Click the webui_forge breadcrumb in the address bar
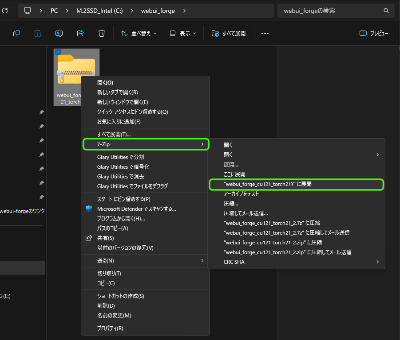Screen dimensions: 400x340 tap(158, 10)
